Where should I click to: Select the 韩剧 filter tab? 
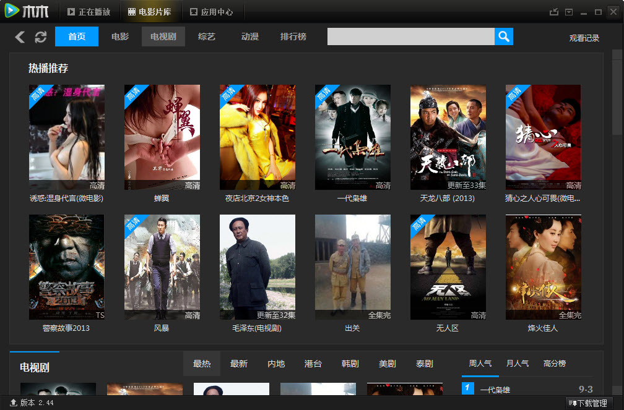pyautogui.click(x=350, y=364)
